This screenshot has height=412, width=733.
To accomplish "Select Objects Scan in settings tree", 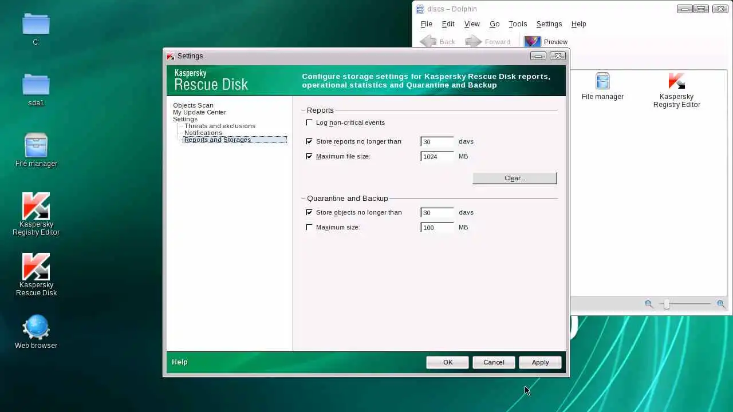I will point(193,105).
